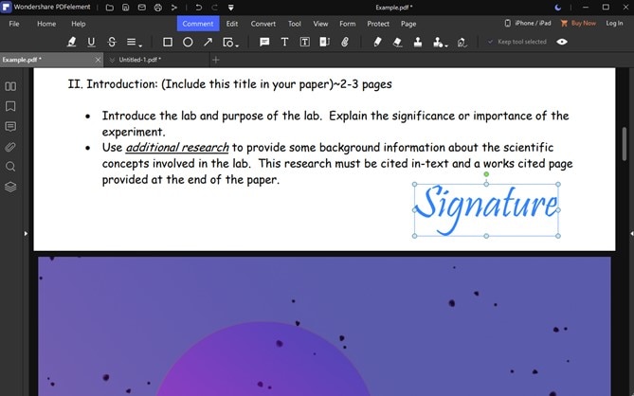Select the Underline tool
634x396 pixels.
(x=91, y=42)
